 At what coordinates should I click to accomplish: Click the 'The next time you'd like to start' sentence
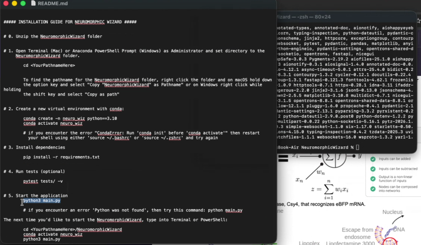pyautogui.click(x=116, y=220)
